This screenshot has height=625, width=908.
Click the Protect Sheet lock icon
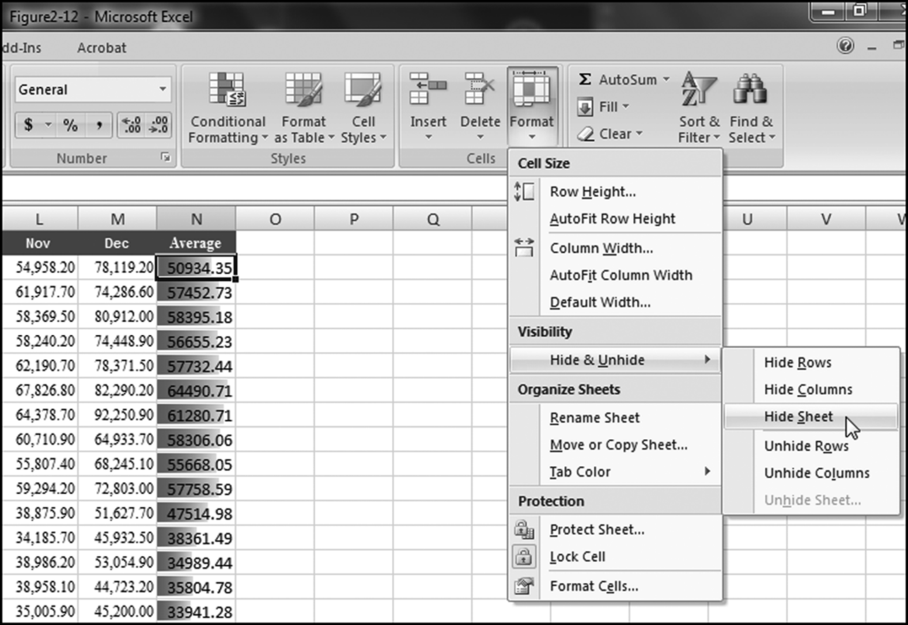[524, 529]
